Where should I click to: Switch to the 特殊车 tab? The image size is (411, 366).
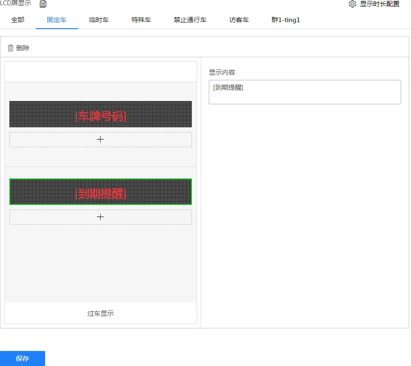point(141,20)
